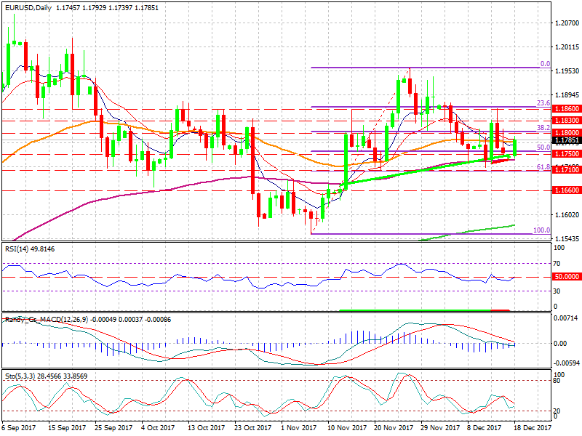Click the Fibonacci 100.0 level label
Viewport: 582px width, 436px height.
[x=541, y=230]
